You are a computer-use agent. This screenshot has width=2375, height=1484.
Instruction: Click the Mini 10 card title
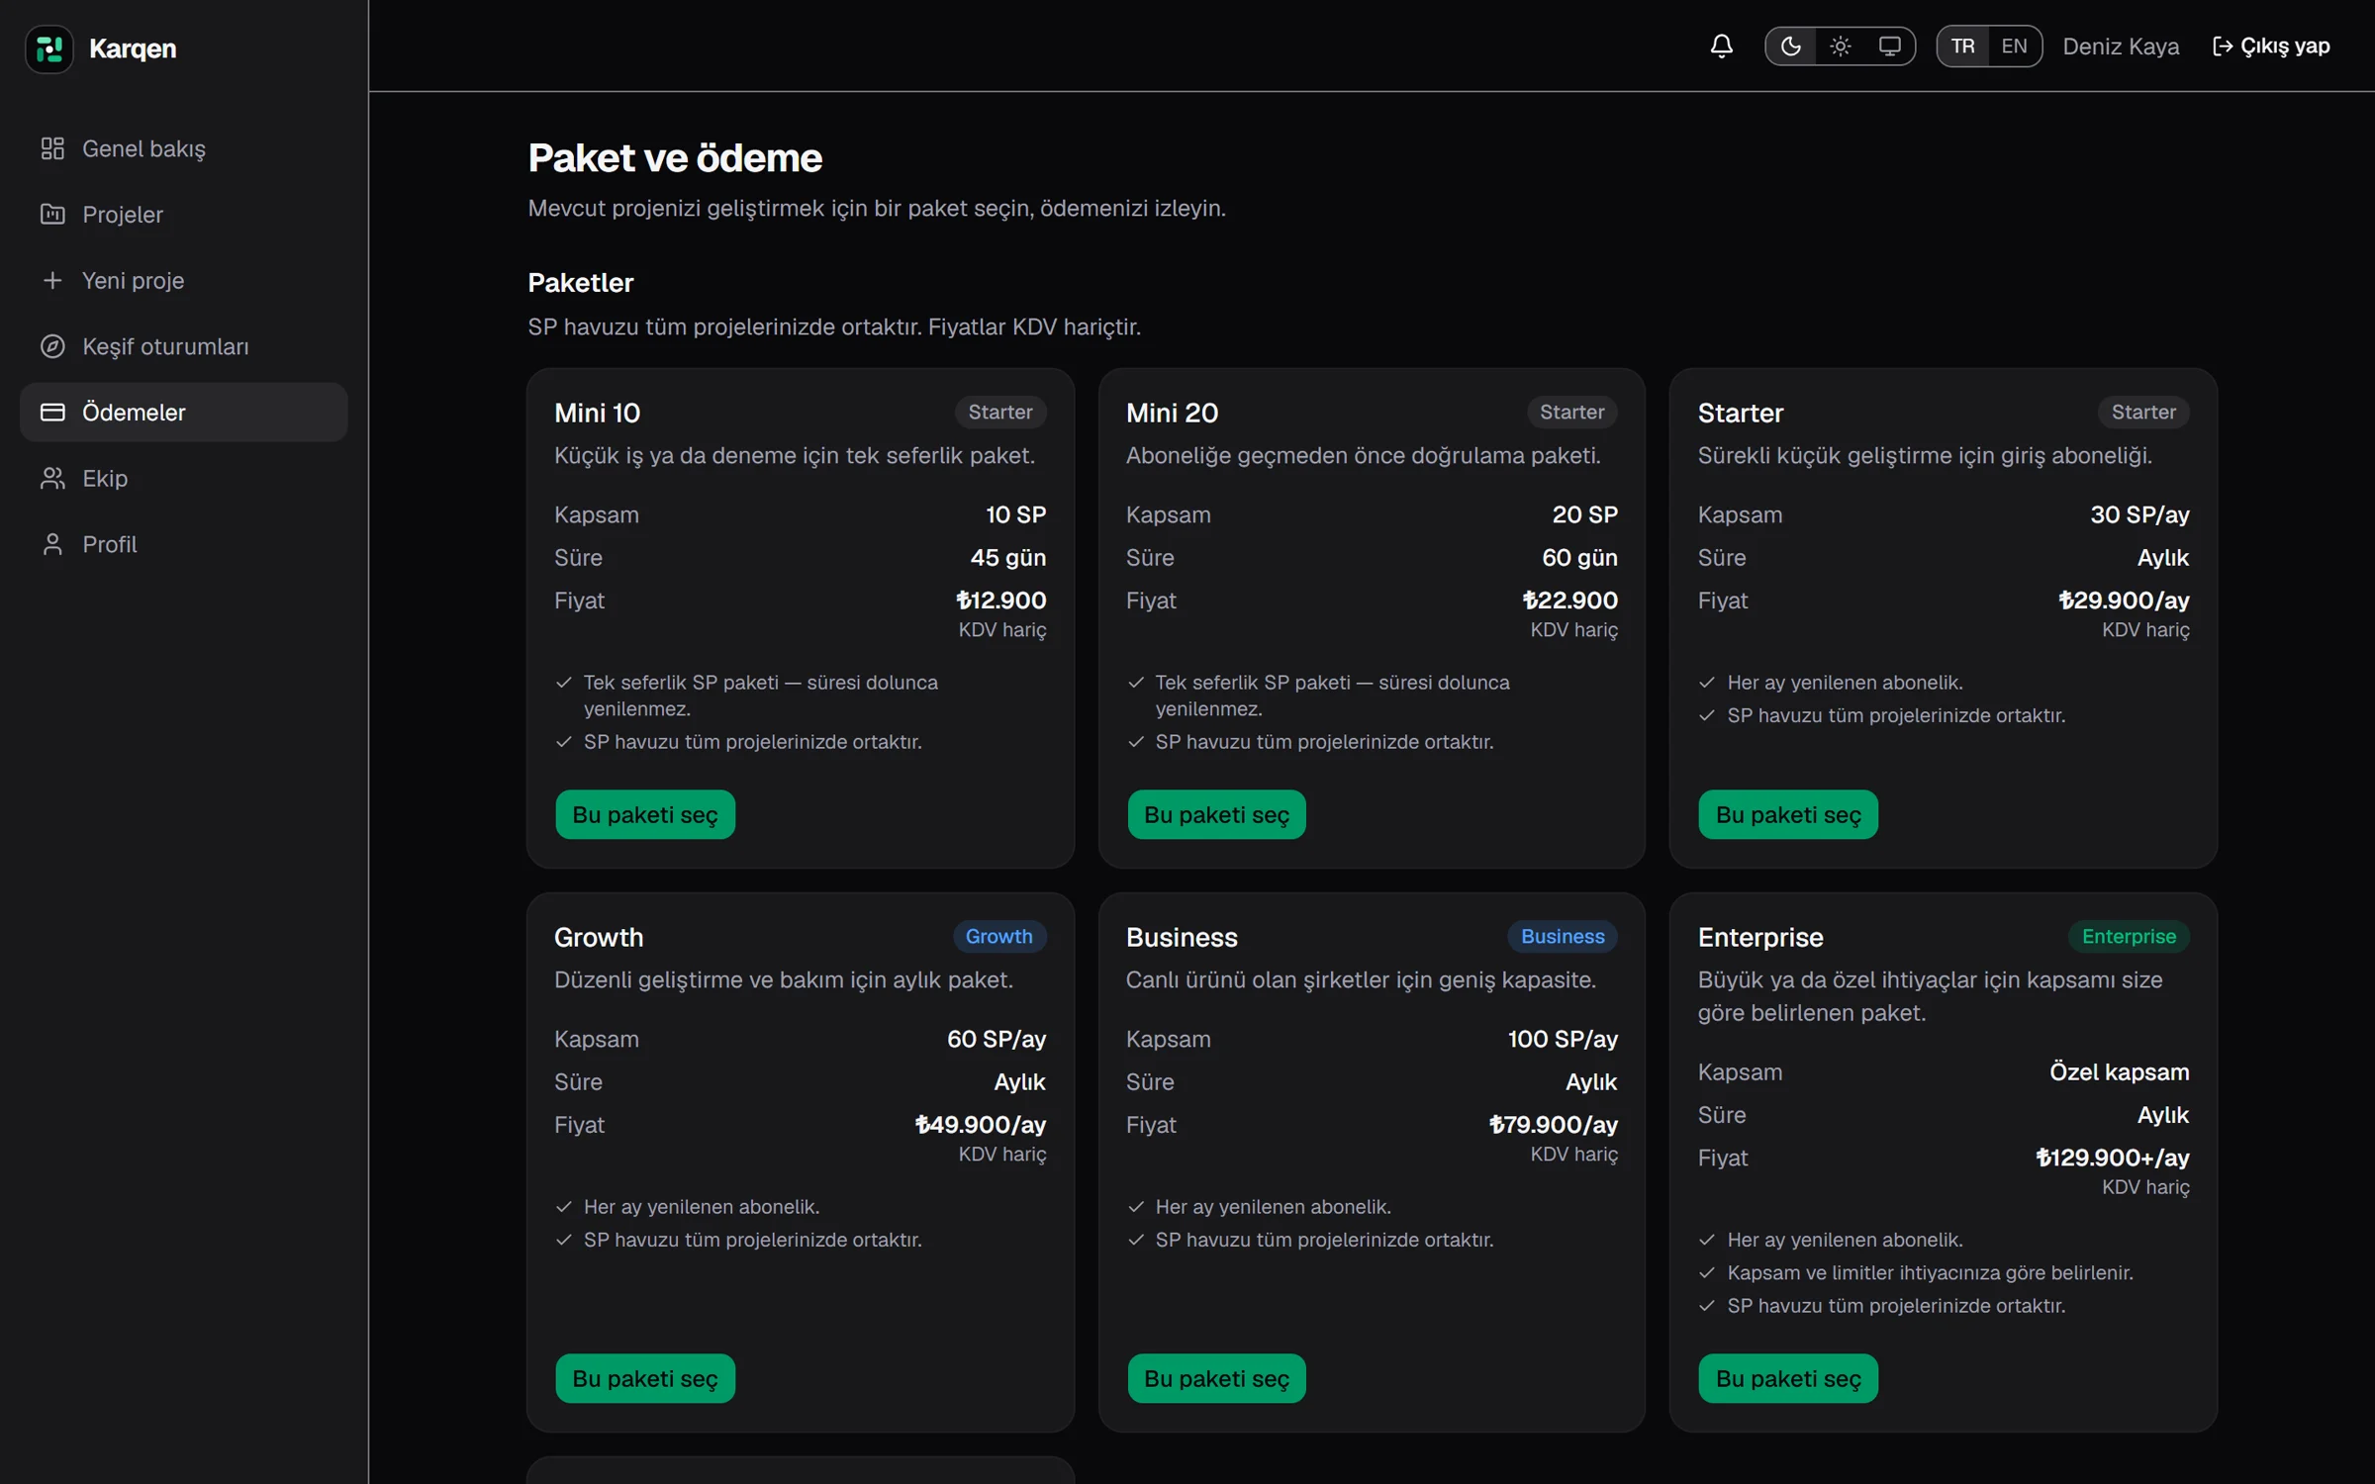(597, 413)
